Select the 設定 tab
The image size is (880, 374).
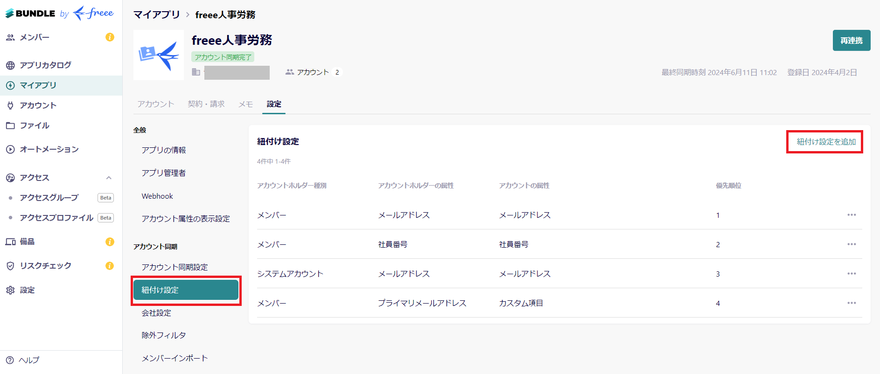[274, 104]
